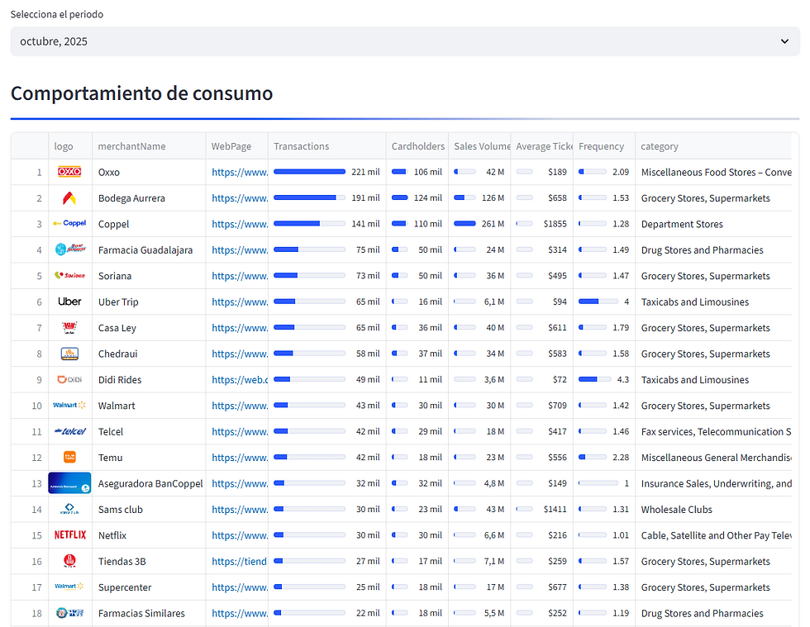810x627 pixels.
Task: Click the Coppel logo
Action: coord(69,224)
